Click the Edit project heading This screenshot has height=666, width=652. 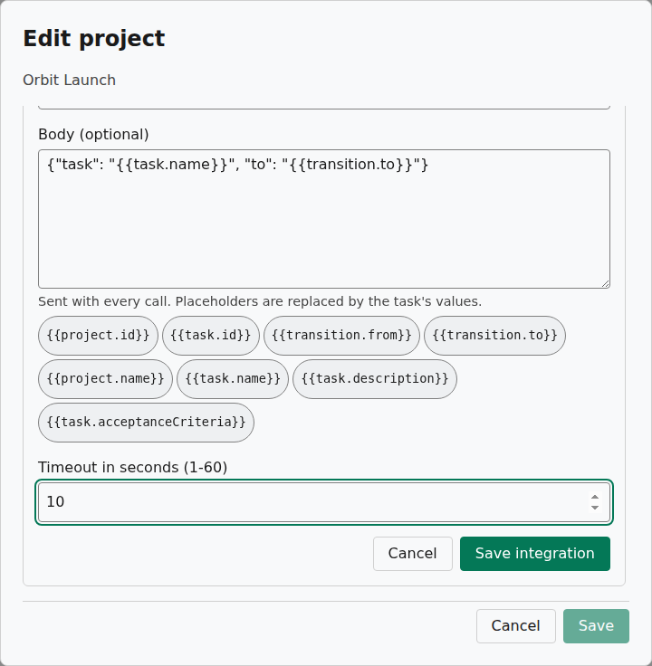click(x=94, y=39)
